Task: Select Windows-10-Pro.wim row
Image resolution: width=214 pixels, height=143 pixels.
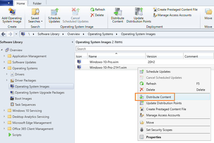Action: [144, 62]
